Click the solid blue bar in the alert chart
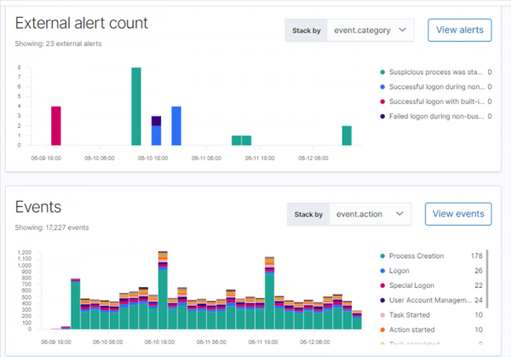This screenshot has height=357, width=511. click(176, 125)
